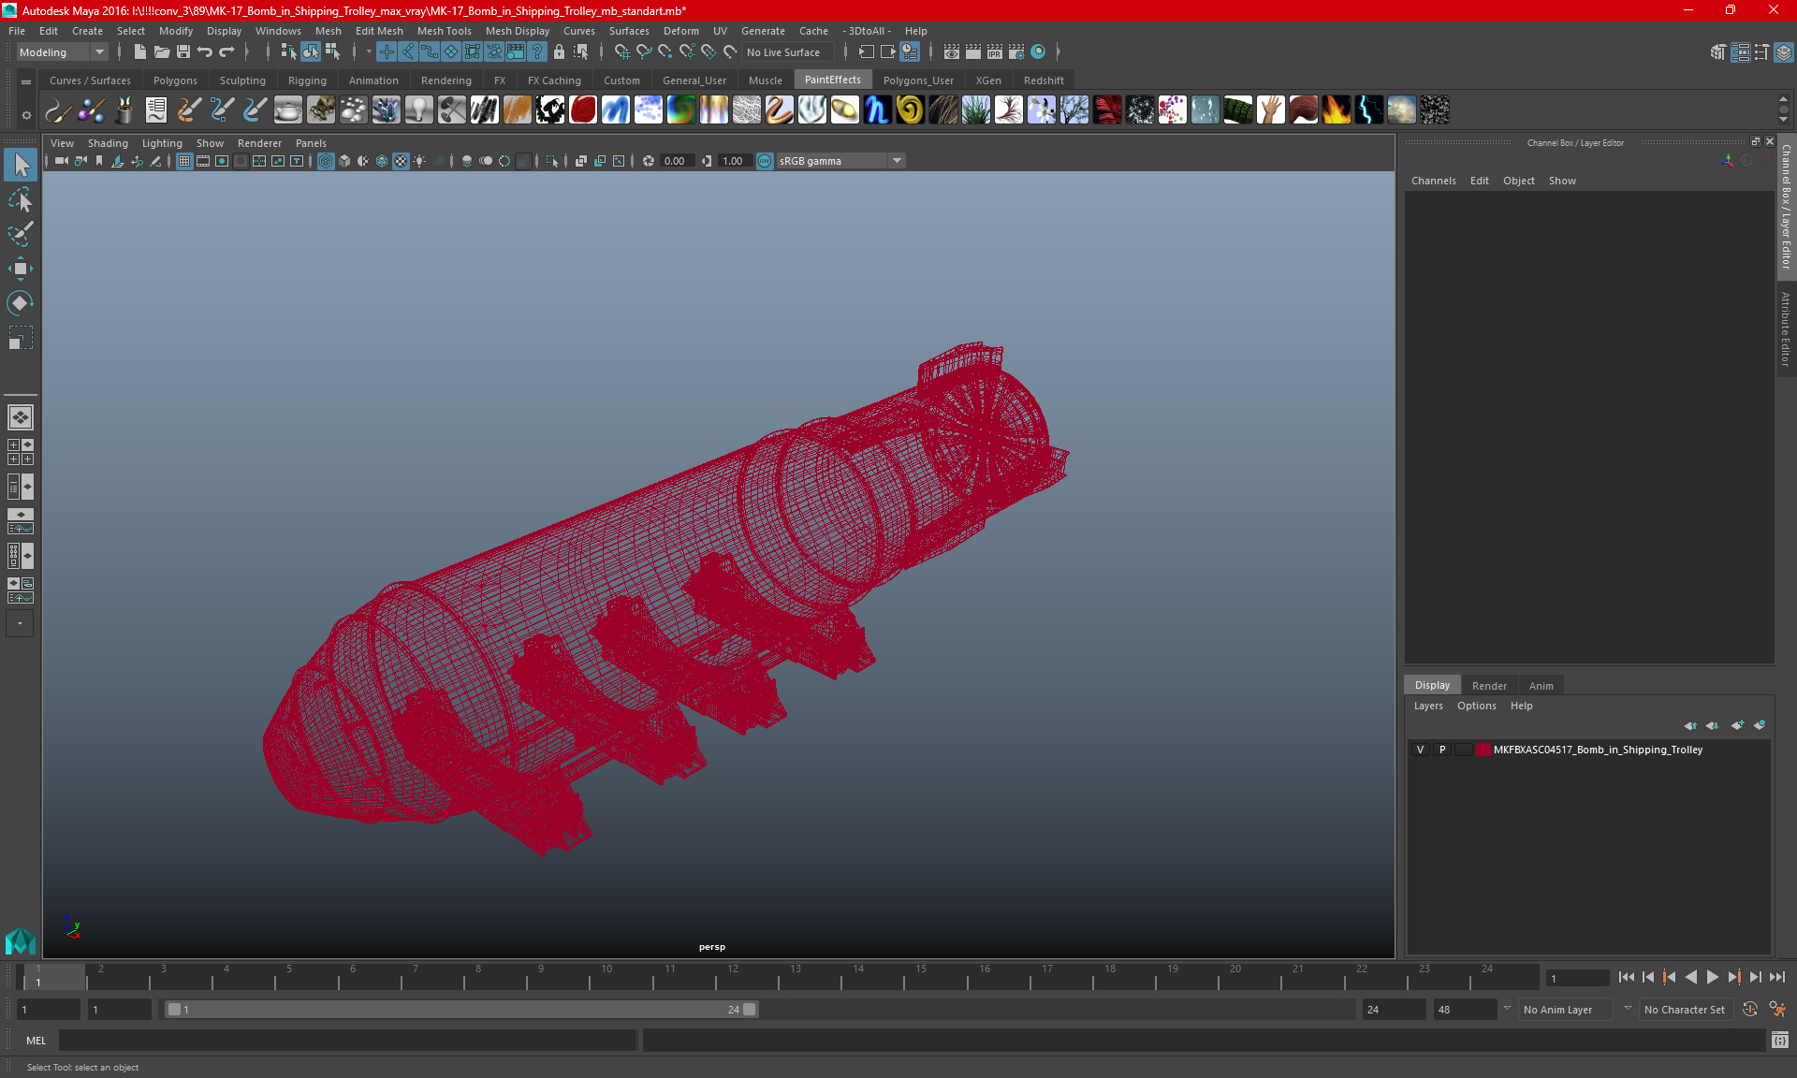Viewport: 1797px width, 1078px height.
Task: Switch to the Sculpting shelf tab
Action: (x=242, y=80)
